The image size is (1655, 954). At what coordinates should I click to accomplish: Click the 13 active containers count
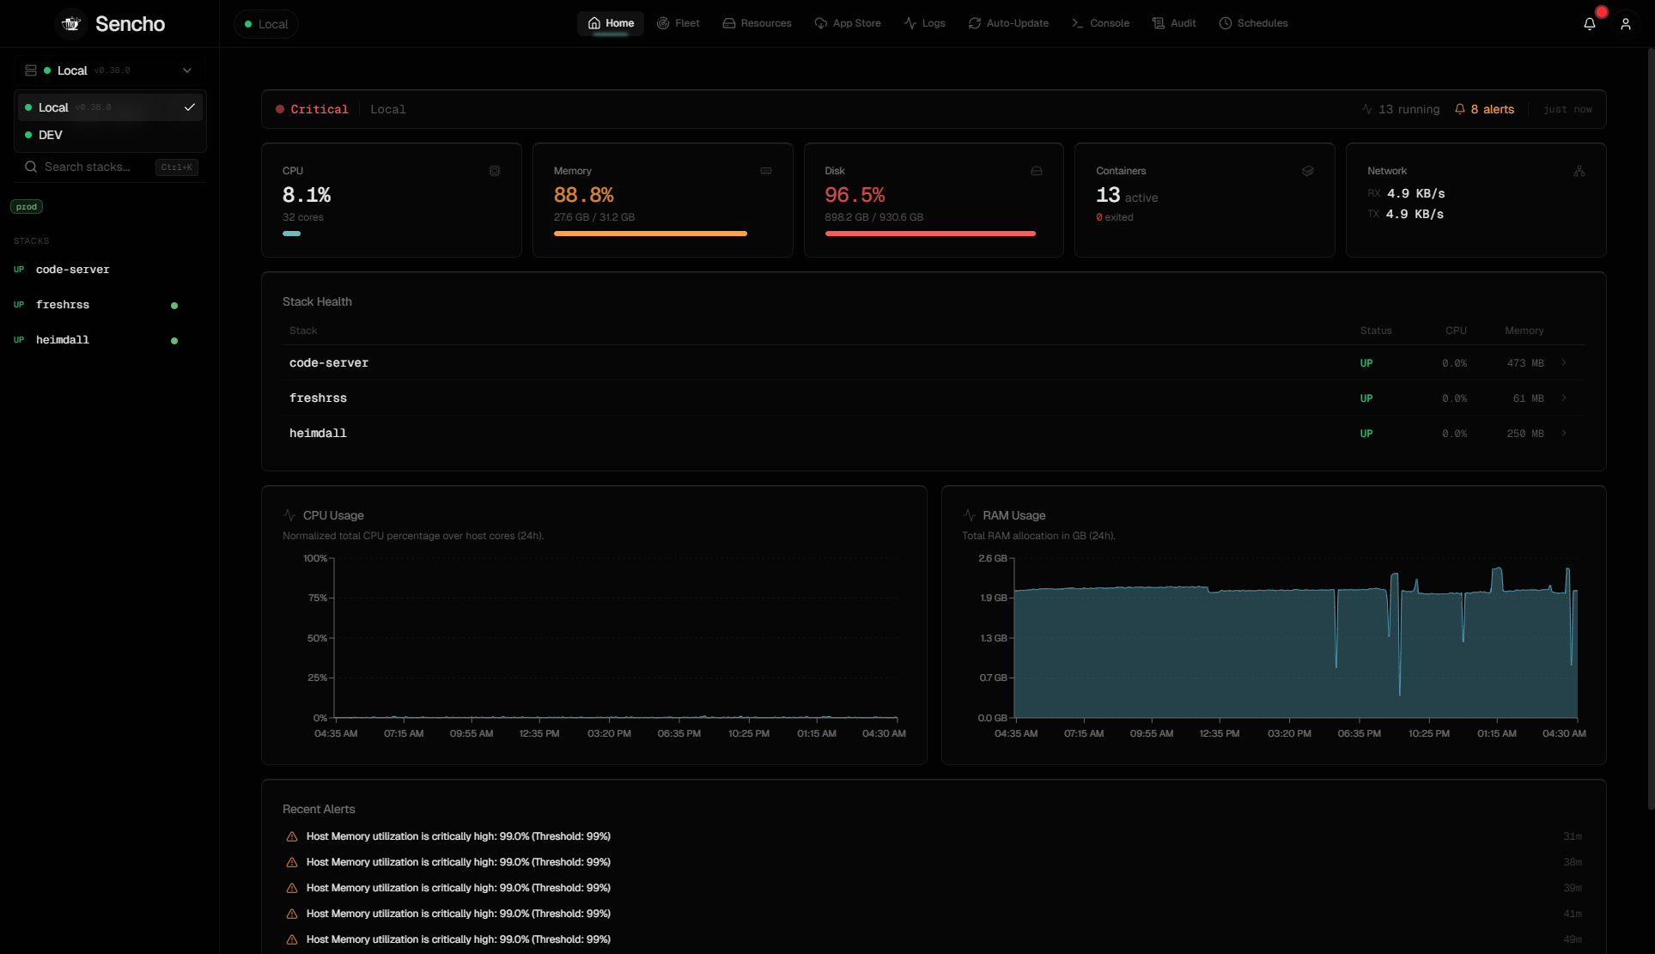point(1127,196)
